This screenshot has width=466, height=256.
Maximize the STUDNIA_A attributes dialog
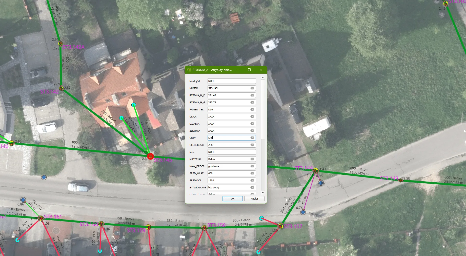[x=249, y=70]
